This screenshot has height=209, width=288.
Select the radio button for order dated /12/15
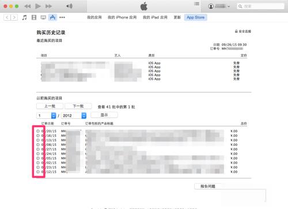coord(38,172)
